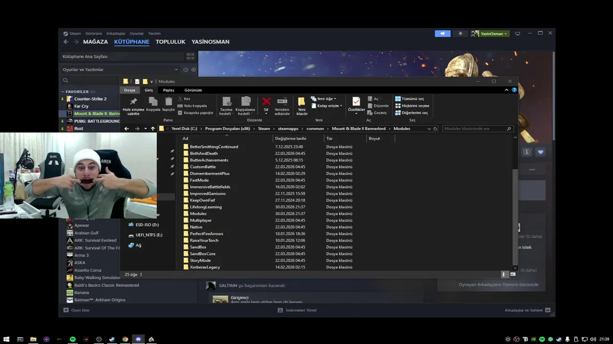The width and height of the screenshot is (613, 344).
Task: Open Chrome from the taskbar
Action: click(125, 339)
